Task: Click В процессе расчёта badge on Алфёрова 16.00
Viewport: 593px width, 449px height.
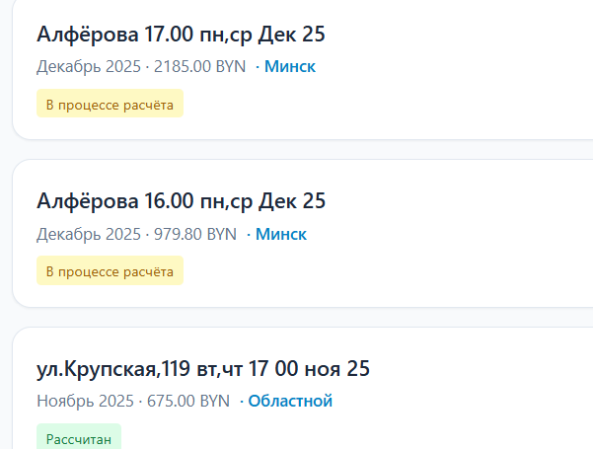Action: point(110,270)
